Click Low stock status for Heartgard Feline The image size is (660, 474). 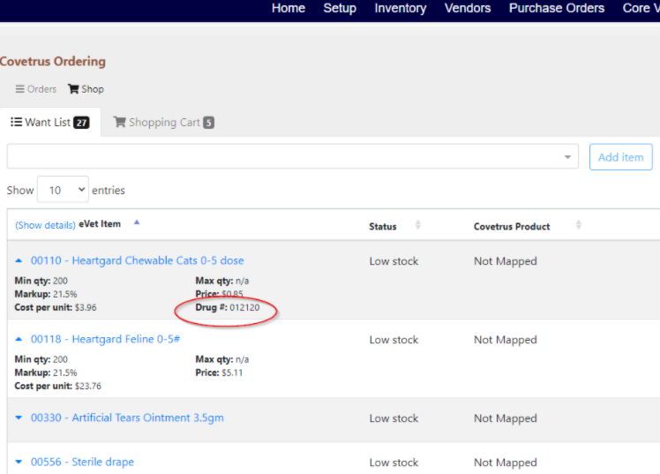pyautogui.click(x=394, y=340)
